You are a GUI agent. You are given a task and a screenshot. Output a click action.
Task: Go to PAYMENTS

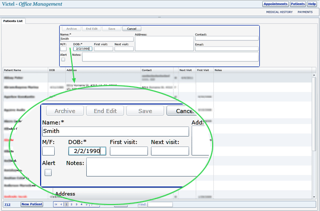click(x=305, y=12)
